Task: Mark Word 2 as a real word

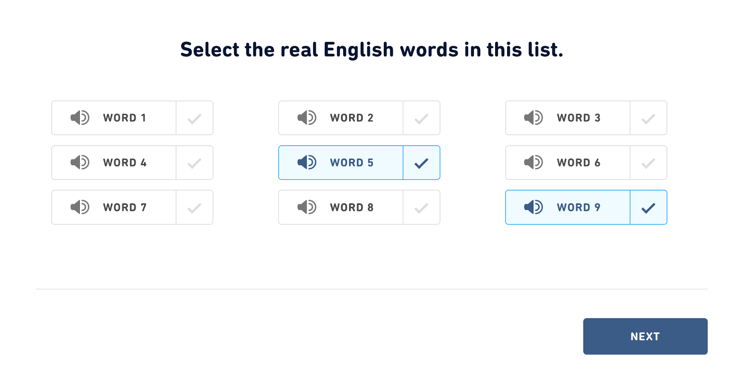Action: coord(421,118)
